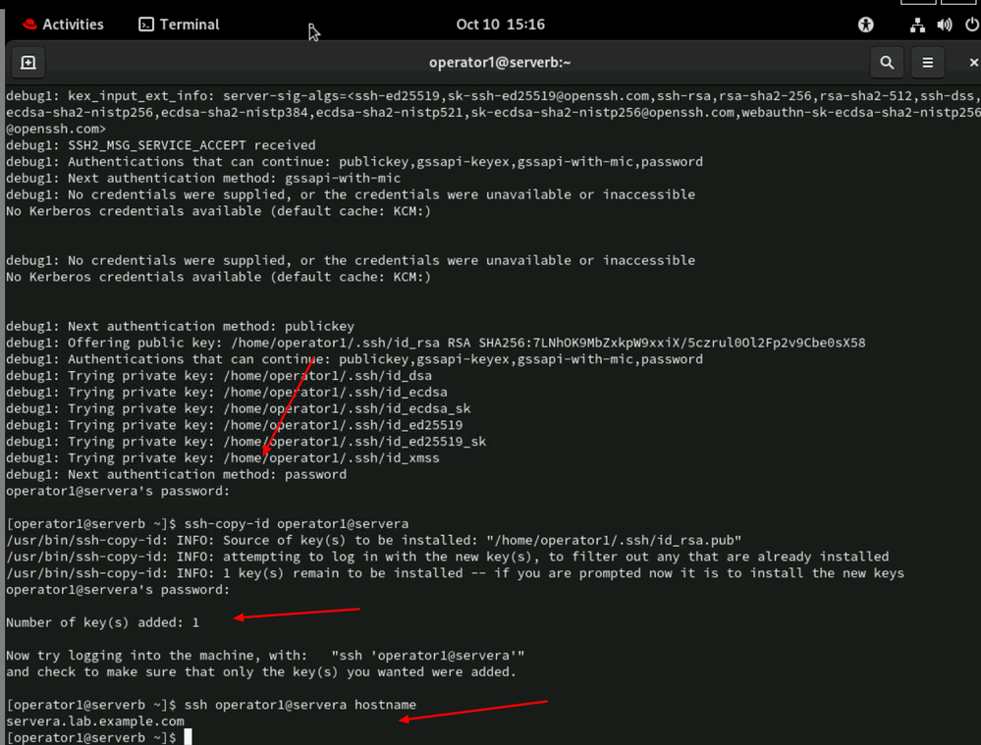
Task: Click the servera.lab.example.com output line
Action: [94, 721]
